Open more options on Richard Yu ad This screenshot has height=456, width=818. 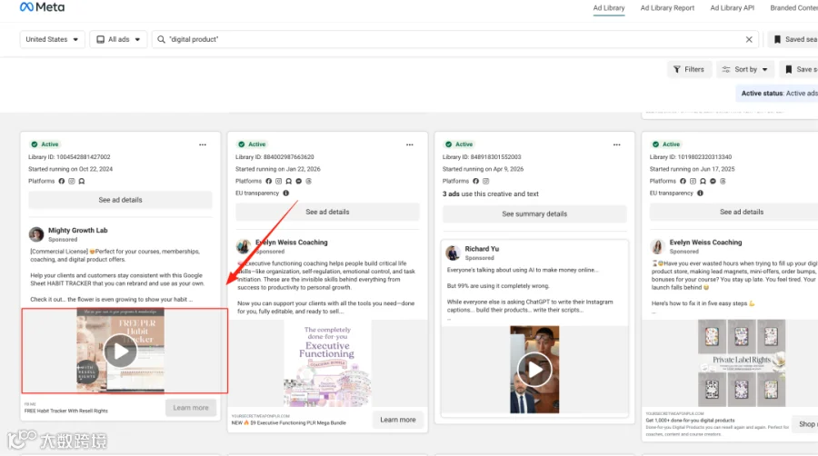(616, 144)
